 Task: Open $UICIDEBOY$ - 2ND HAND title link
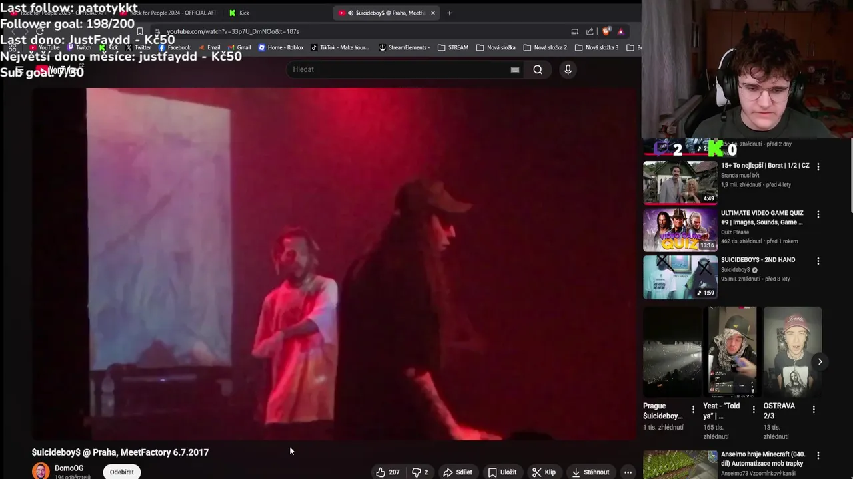pyautogui.click(x=758, y=260)
